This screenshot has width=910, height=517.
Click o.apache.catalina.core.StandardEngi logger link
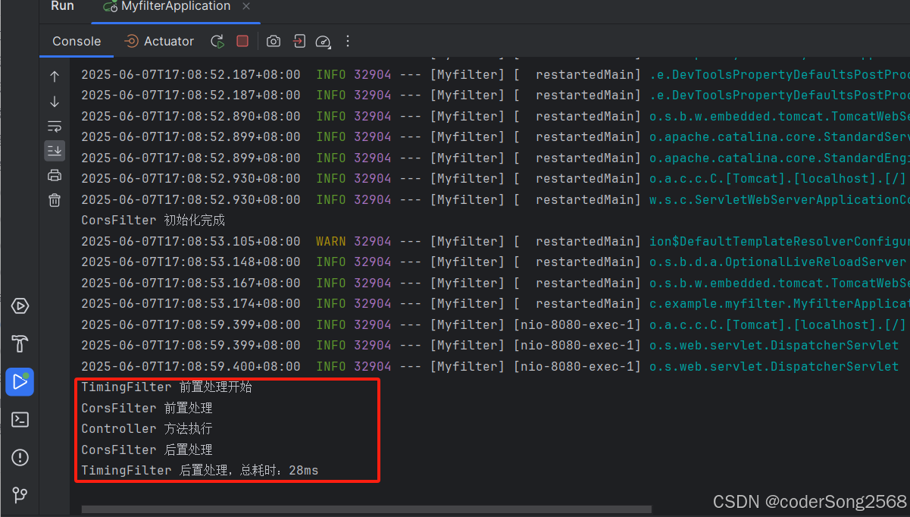tap(780, 158)
